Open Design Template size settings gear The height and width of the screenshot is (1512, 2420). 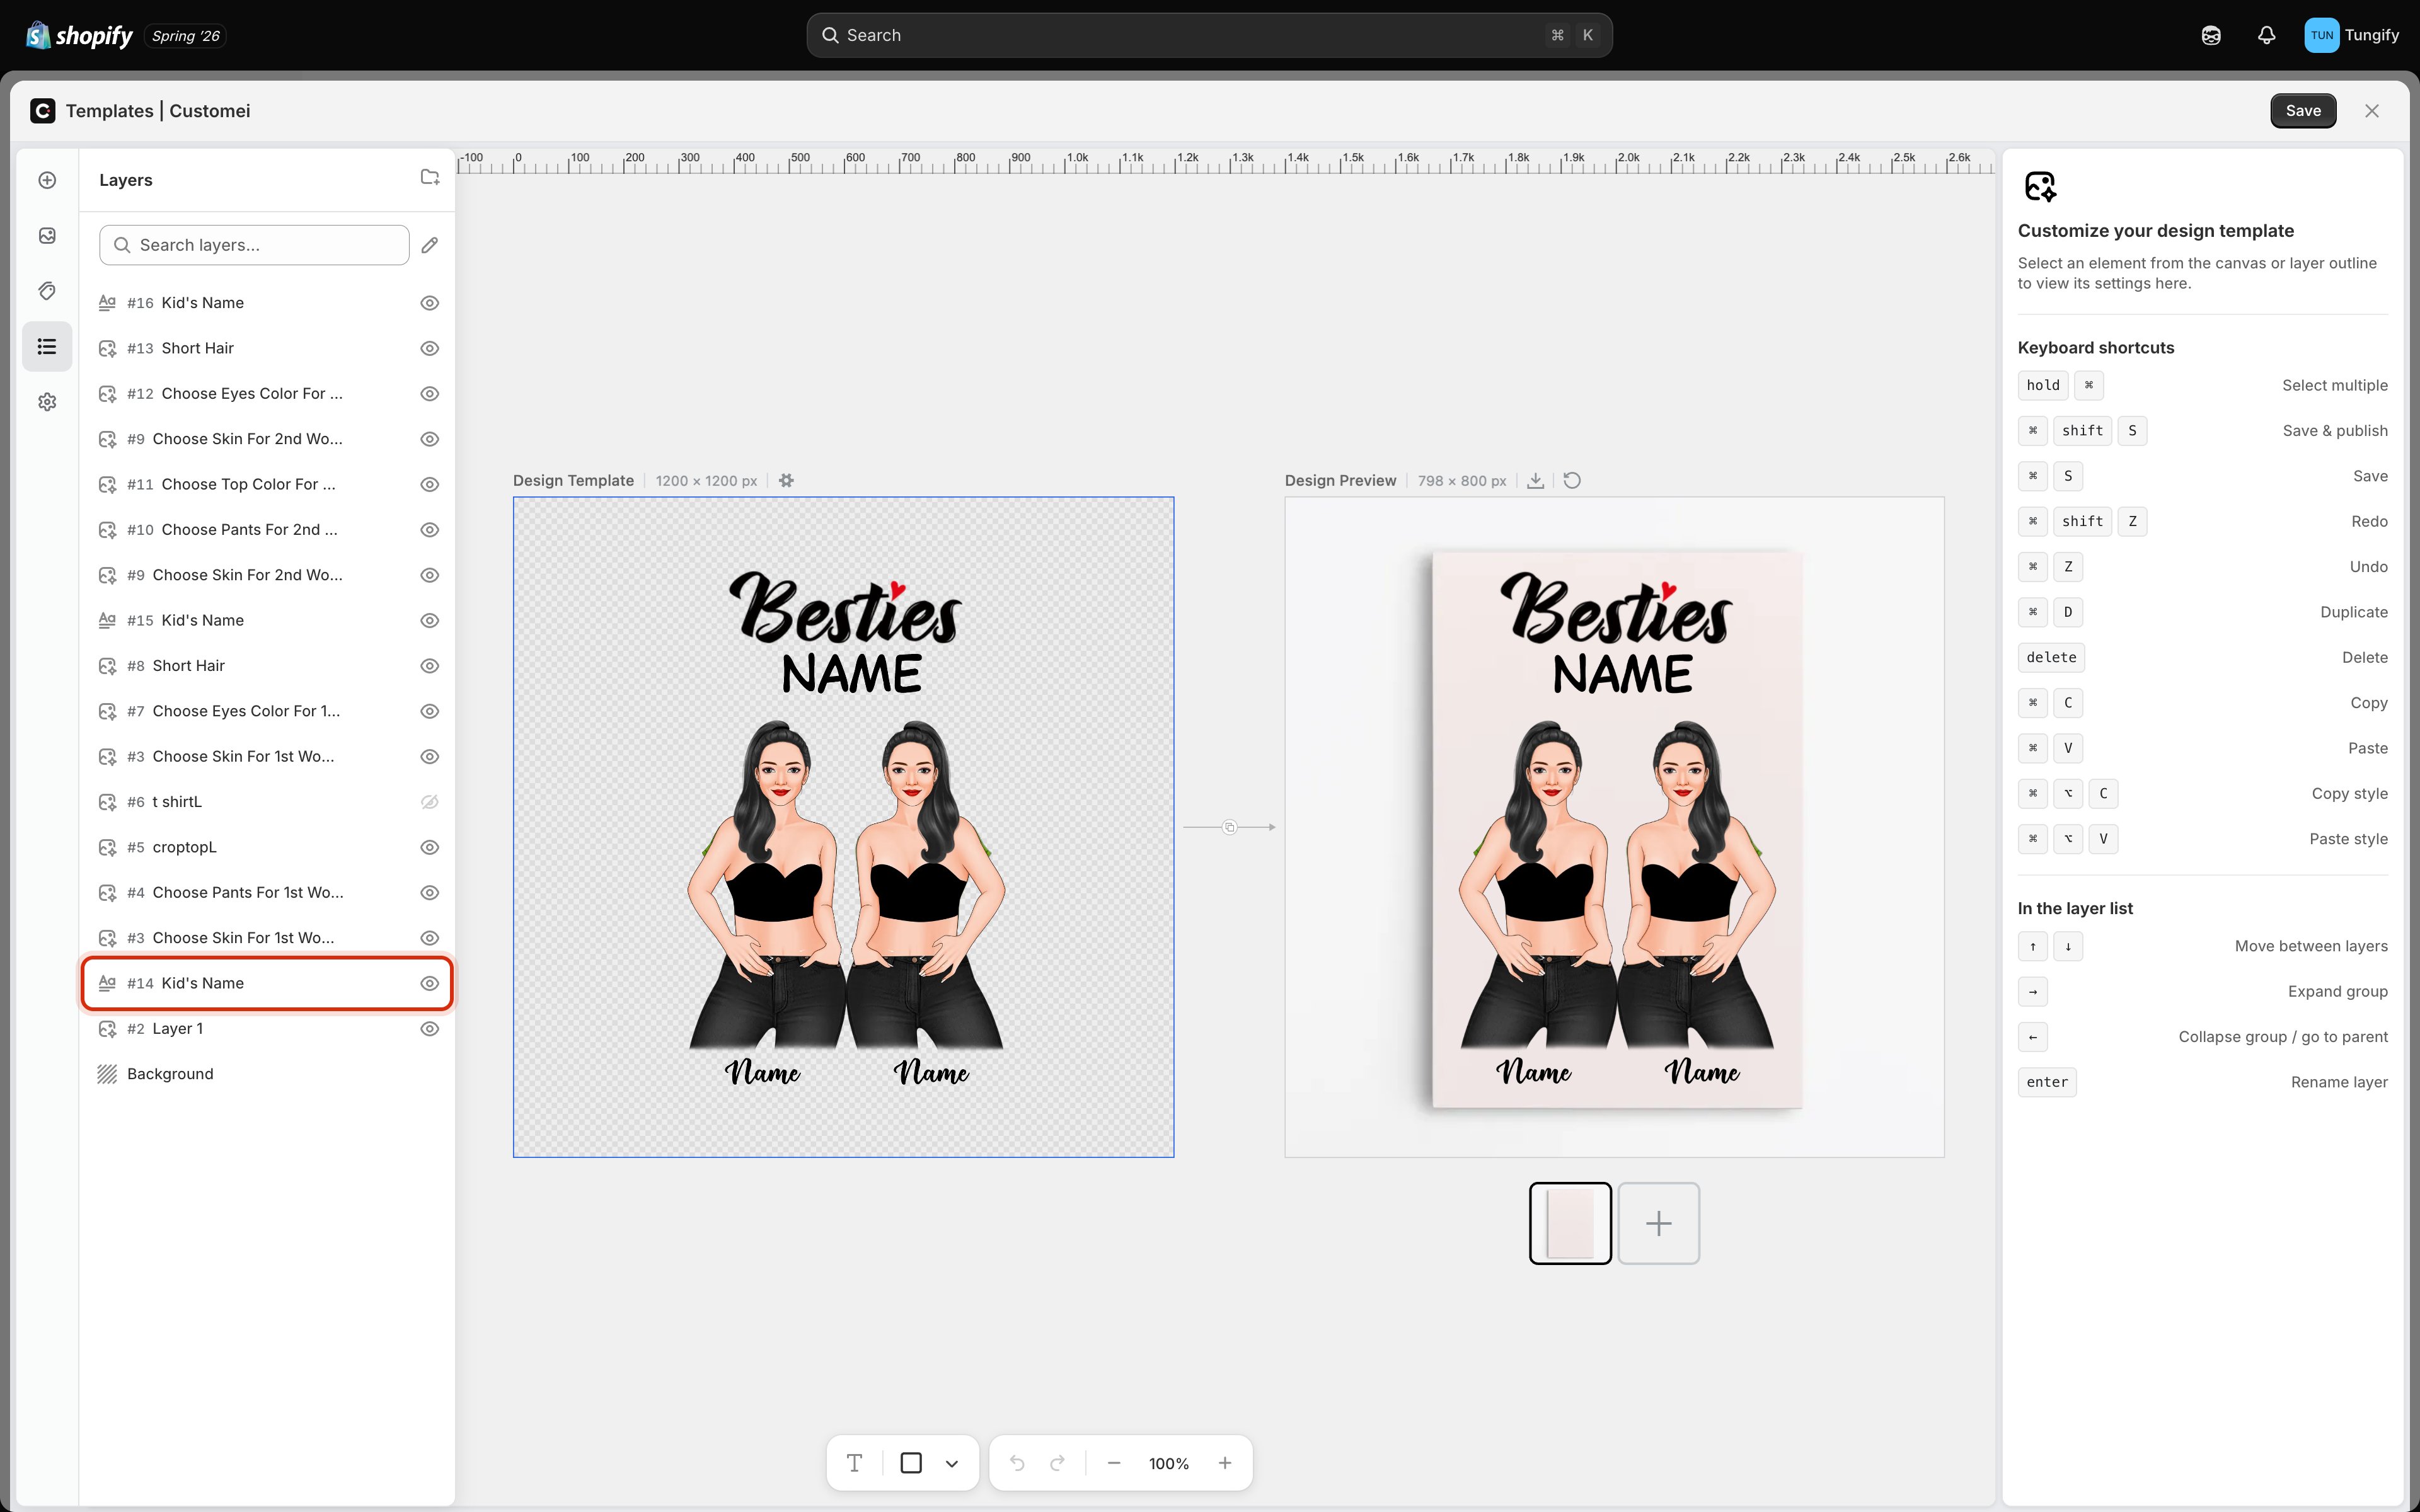coord(787,481)
